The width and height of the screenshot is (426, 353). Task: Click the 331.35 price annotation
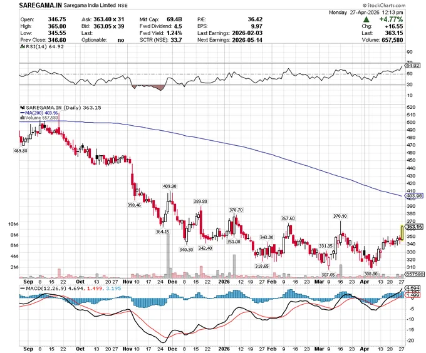click(326, 246)
